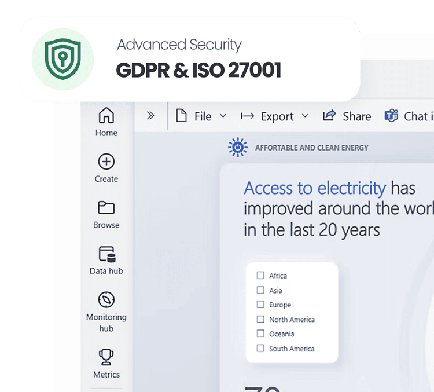Click the Teams chat icon
The width and height of the screenshot is (434, 392).
[391, 116]
